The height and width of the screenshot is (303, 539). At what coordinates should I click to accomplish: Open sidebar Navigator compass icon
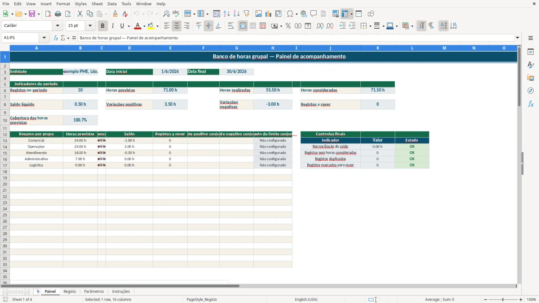pyautogui.click(x=530, y=91)
